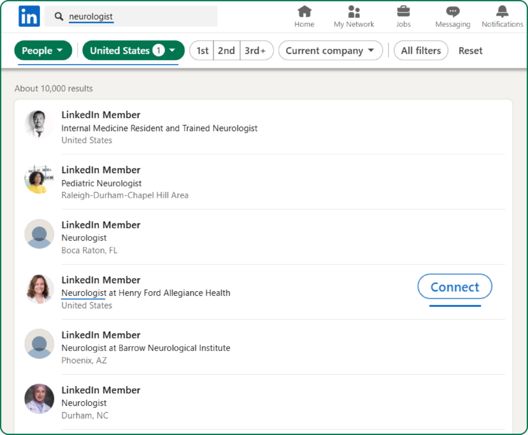Open the Internal Medicine Resident's profile photo
This screenshot has height=435, width=528.
pyautogui.click(x=39, y=124)
